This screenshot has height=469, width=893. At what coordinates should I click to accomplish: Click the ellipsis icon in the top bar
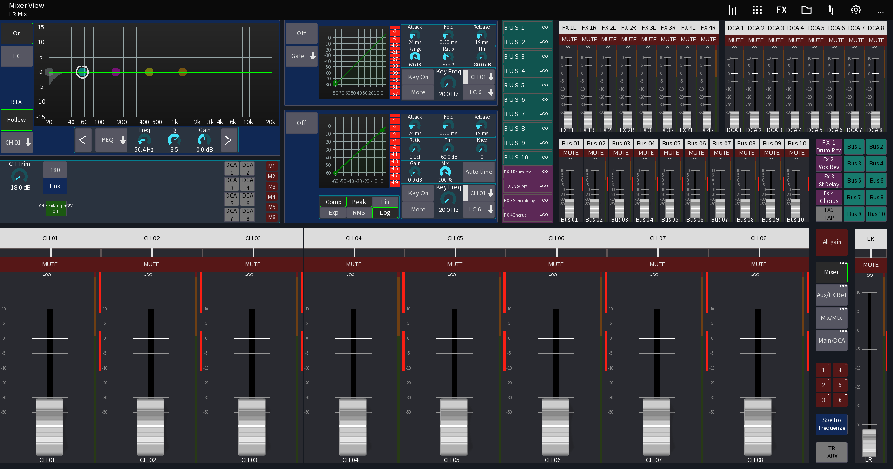coord(880,13)
